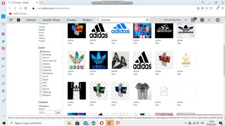Open history clock in Opera sidebar

tap(3, 83)
